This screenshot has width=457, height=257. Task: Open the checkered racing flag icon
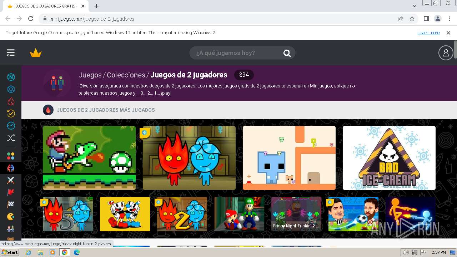click(11, 205)
